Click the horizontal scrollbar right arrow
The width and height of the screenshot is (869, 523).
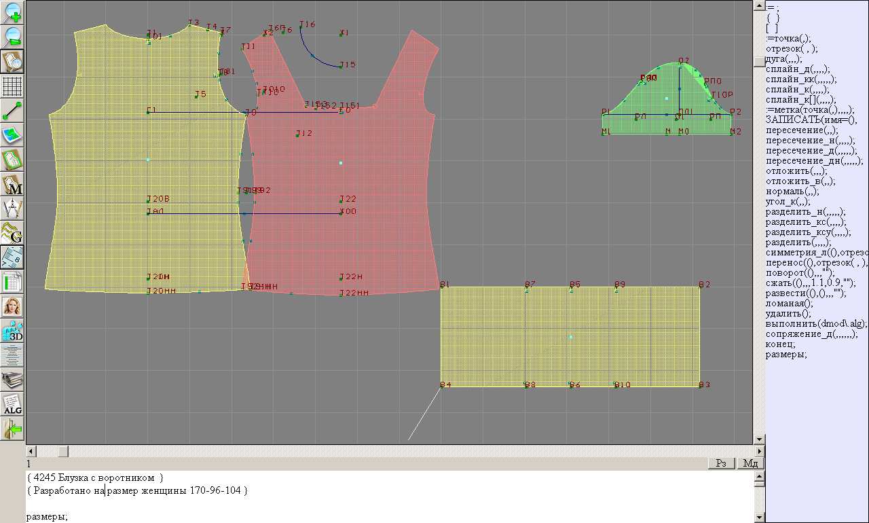point(760,451)
